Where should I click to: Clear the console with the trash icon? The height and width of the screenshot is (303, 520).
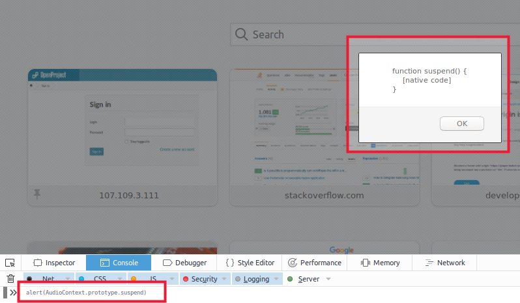pos(10,279)
